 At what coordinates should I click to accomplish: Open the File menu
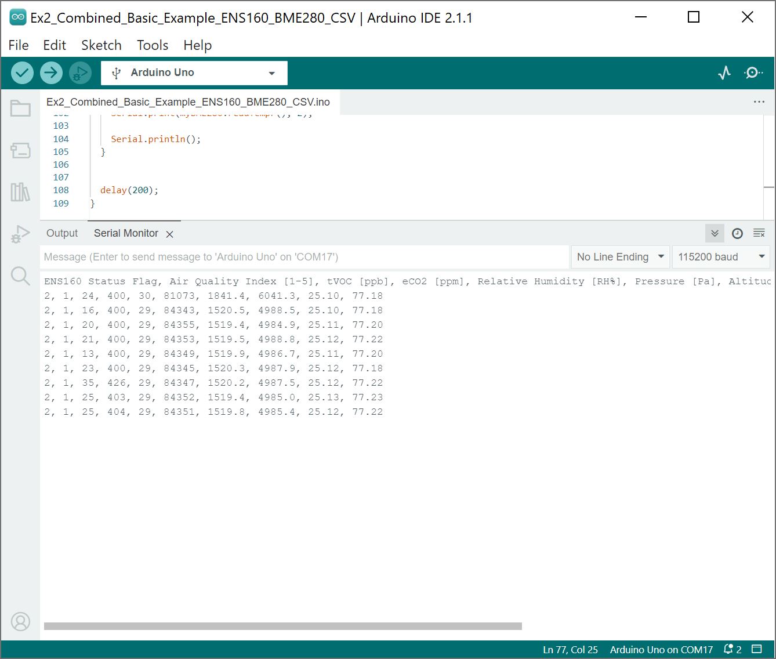click(x=19, y=45)
